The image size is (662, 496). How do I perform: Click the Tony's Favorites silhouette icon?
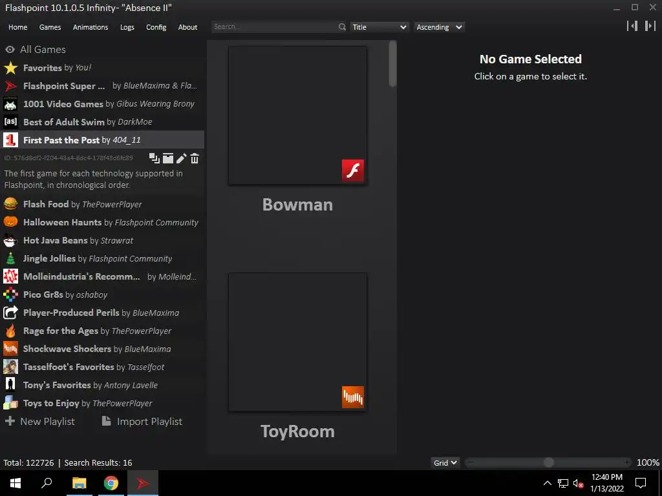tap(10, 385)
